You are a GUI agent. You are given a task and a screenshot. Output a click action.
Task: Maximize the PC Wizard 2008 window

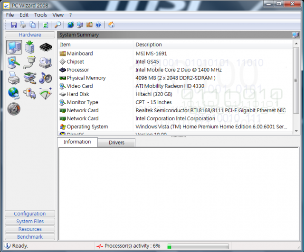point(279,4)
